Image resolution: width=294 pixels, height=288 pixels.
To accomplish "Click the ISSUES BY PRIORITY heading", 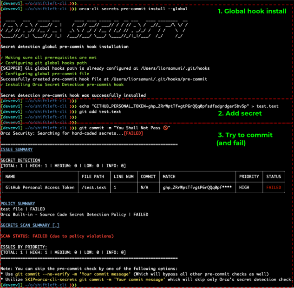I will pos(23,246).
